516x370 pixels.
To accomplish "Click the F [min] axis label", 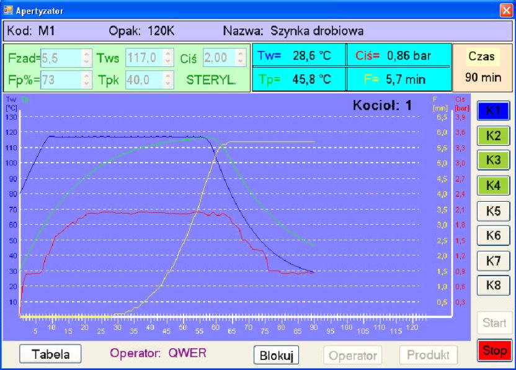I will coord(440,104).
